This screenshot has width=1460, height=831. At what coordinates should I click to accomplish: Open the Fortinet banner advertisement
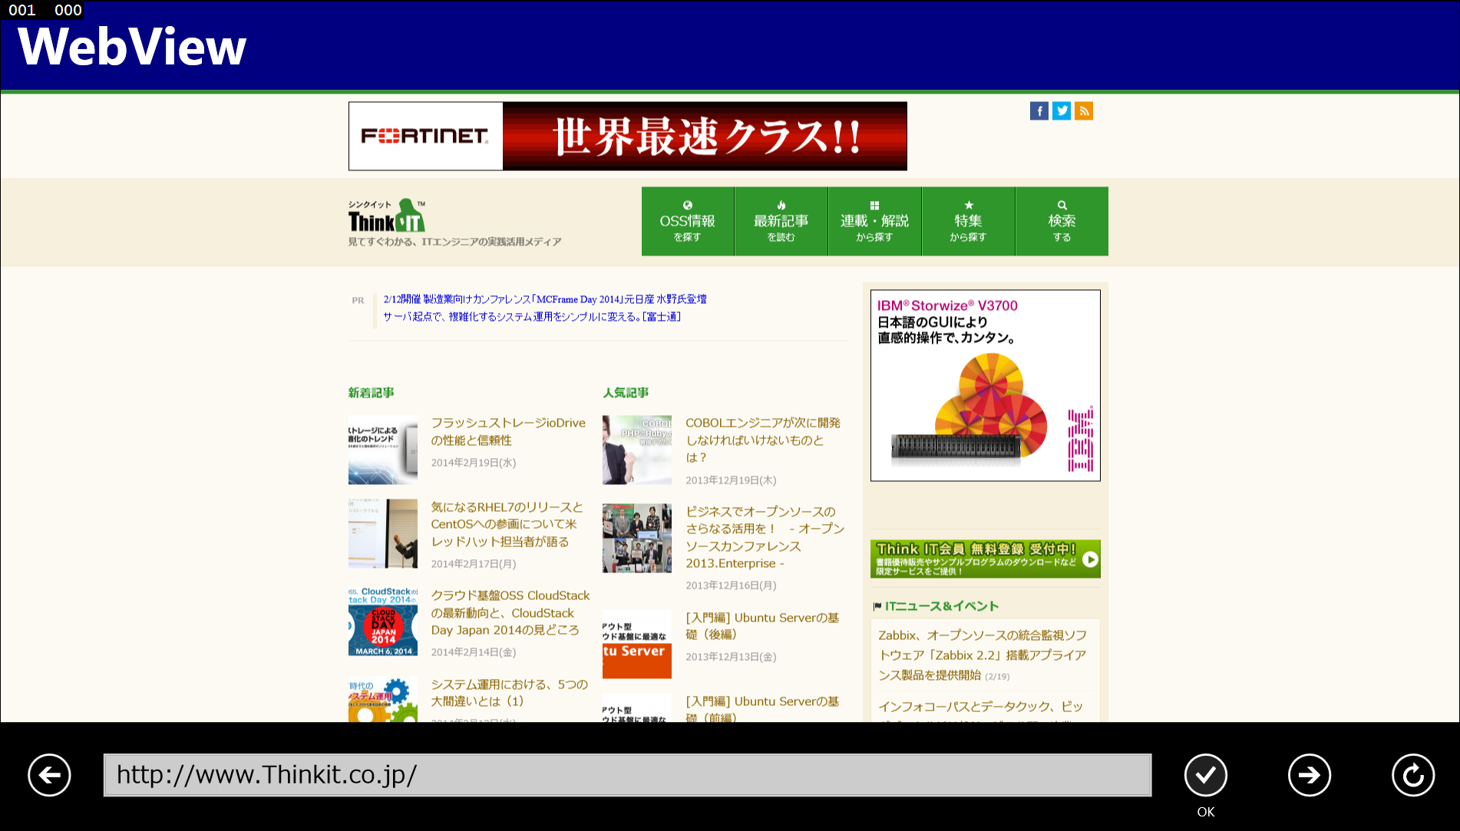click(x=627, y=136)
